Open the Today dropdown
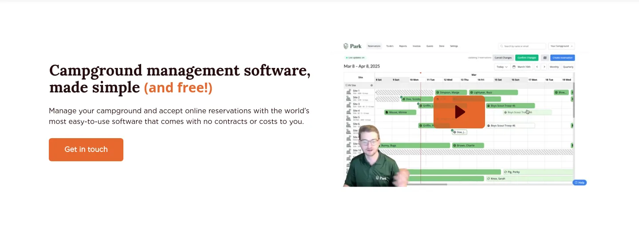Screen dimensions: 639x231 click(x=502, y=67)
